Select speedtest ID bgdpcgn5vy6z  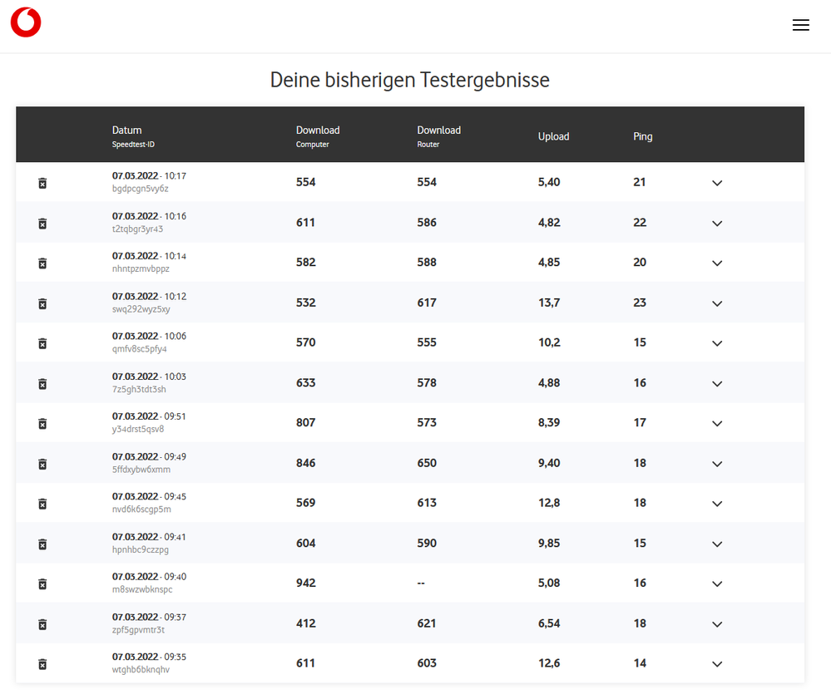pyautogui.click(x=140, y=189)
